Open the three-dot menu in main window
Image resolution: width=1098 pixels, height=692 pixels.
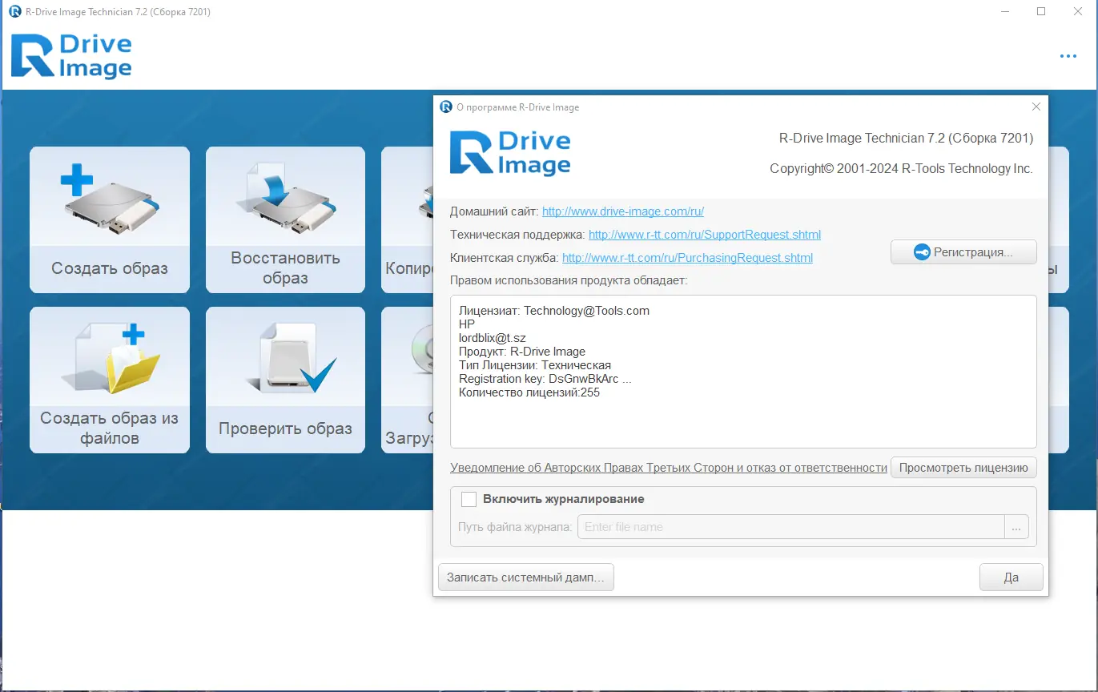point(1068,56)
